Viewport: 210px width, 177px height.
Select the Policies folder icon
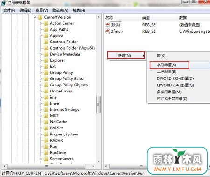[46, 128]
